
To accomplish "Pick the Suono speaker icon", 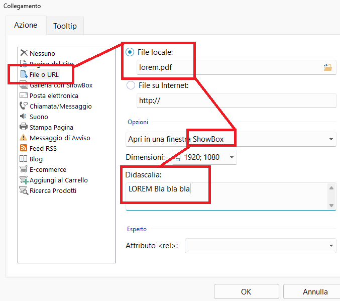I will (23, 117).
